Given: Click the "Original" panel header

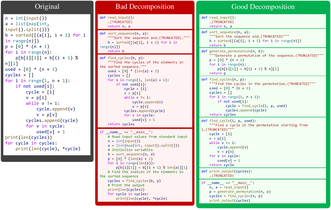Looking at the screenshot, I should 47,7.
